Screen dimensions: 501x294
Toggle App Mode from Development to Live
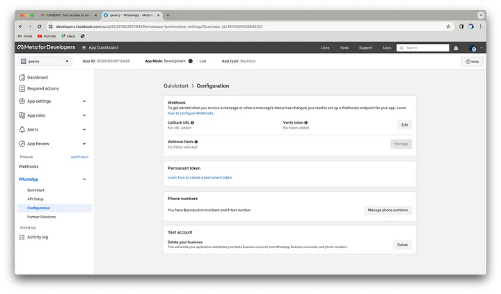click(x=193, y=61)
